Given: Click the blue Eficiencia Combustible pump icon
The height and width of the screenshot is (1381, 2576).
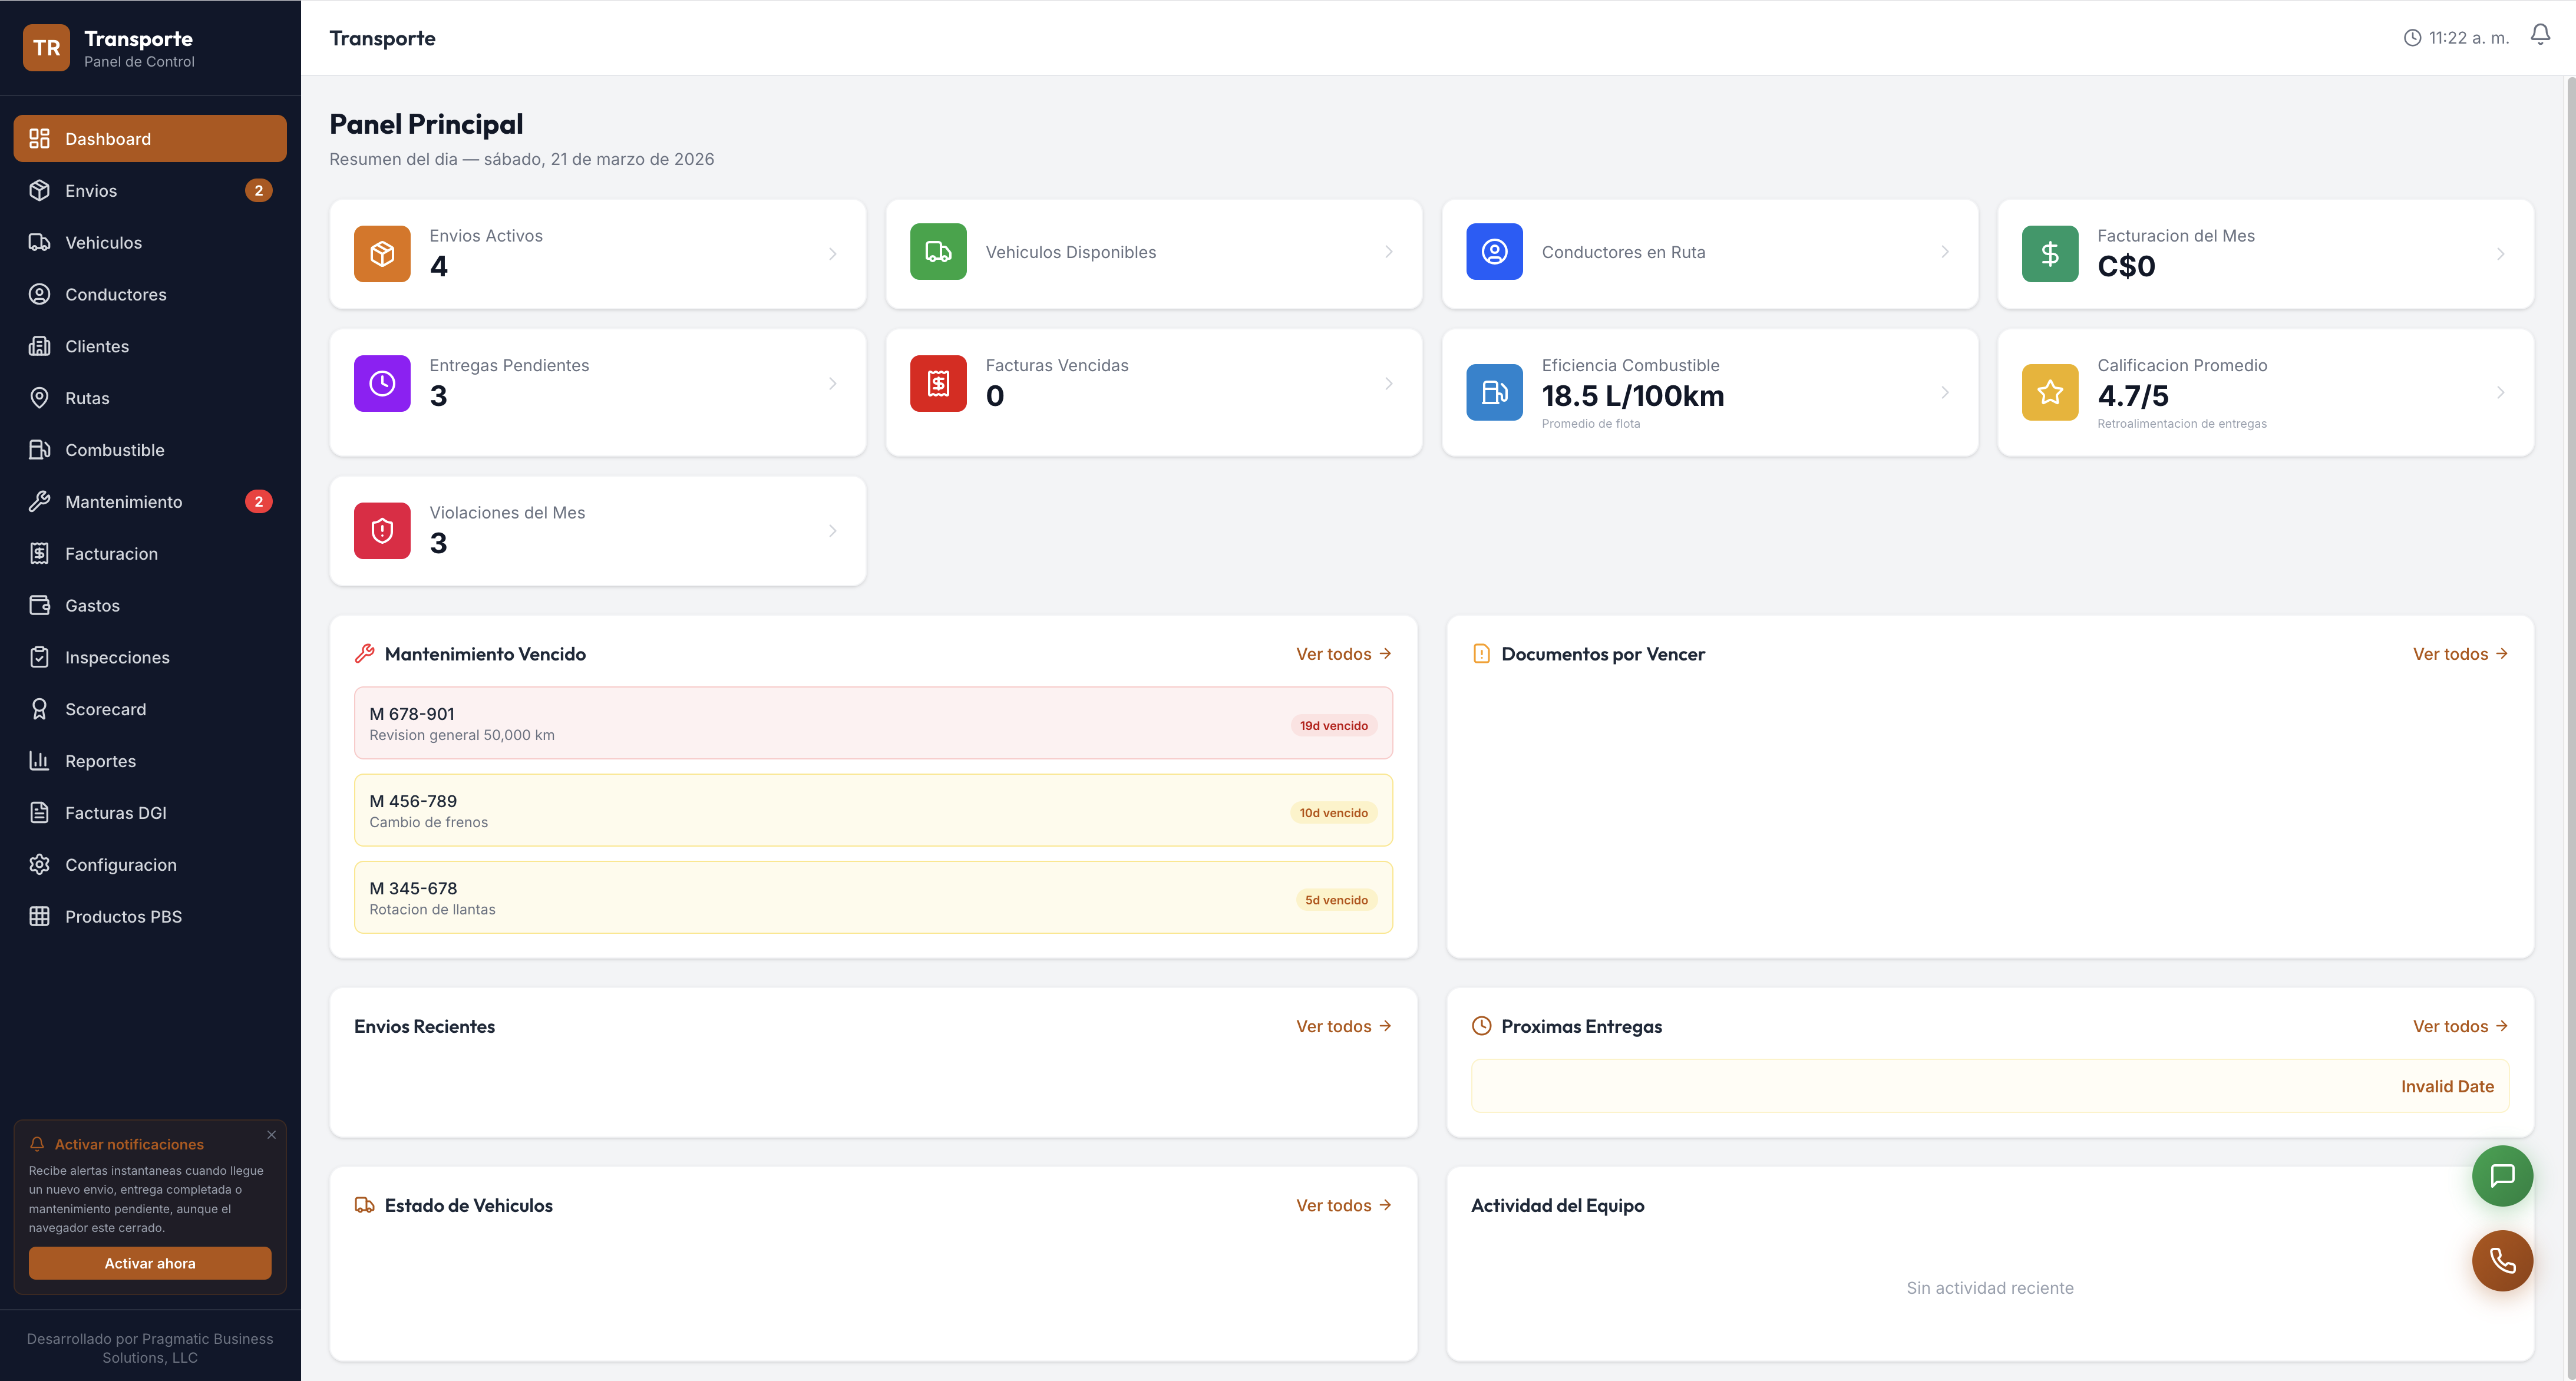Looking at the screenshot, I should [x=1494, y=393].
